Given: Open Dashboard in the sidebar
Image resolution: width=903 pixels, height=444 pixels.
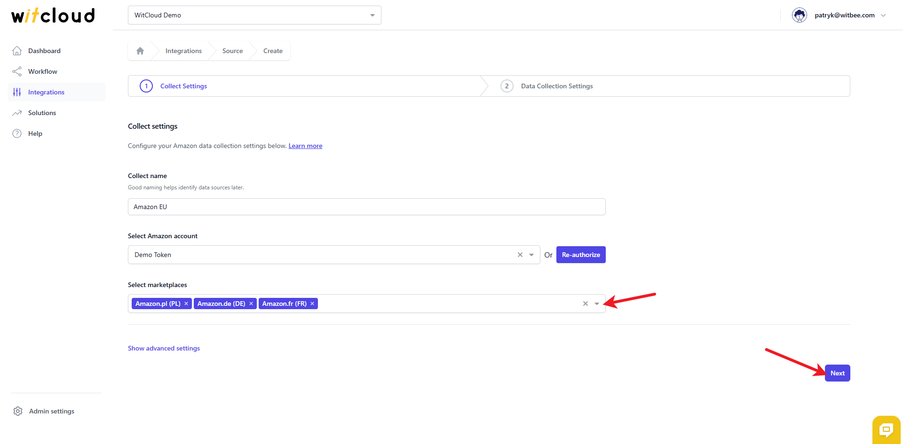Looking at the screenshot, I should point(56,51).
